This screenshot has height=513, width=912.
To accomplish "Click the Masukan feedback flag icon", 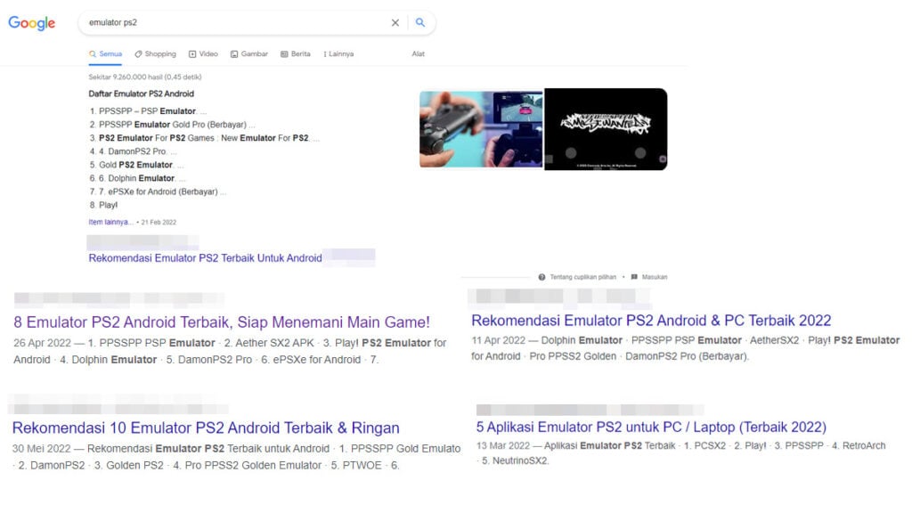I will [634, 277].
